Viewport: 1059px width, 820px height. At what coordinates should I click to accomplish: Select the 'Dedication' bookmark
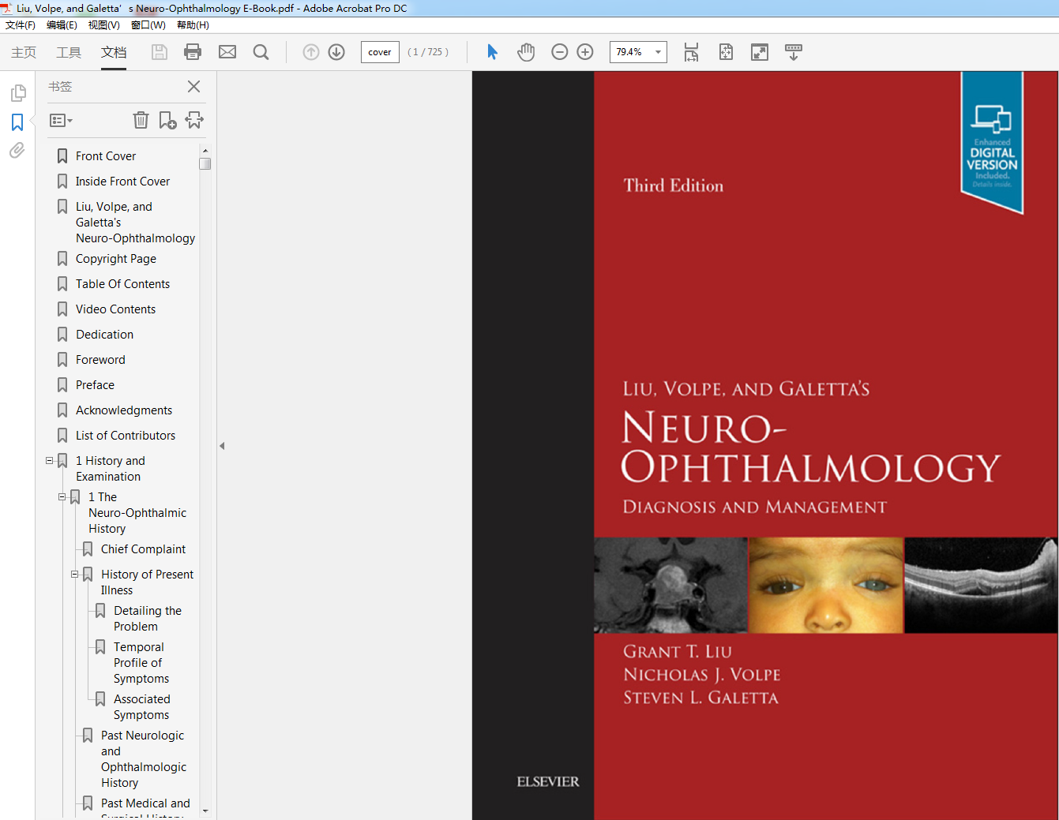[104, 335]
